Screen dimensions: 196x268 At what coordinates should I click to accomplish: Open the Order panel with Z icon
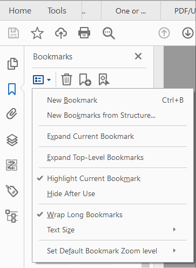point(12,165)
